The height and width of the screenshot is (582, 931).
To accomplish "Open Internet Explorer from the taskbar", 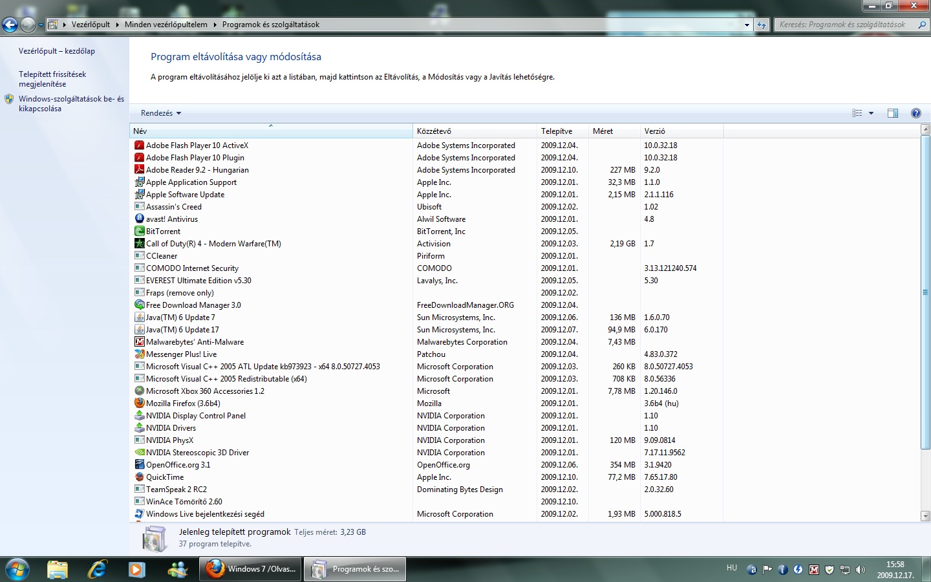I will (x=98, y=569).
